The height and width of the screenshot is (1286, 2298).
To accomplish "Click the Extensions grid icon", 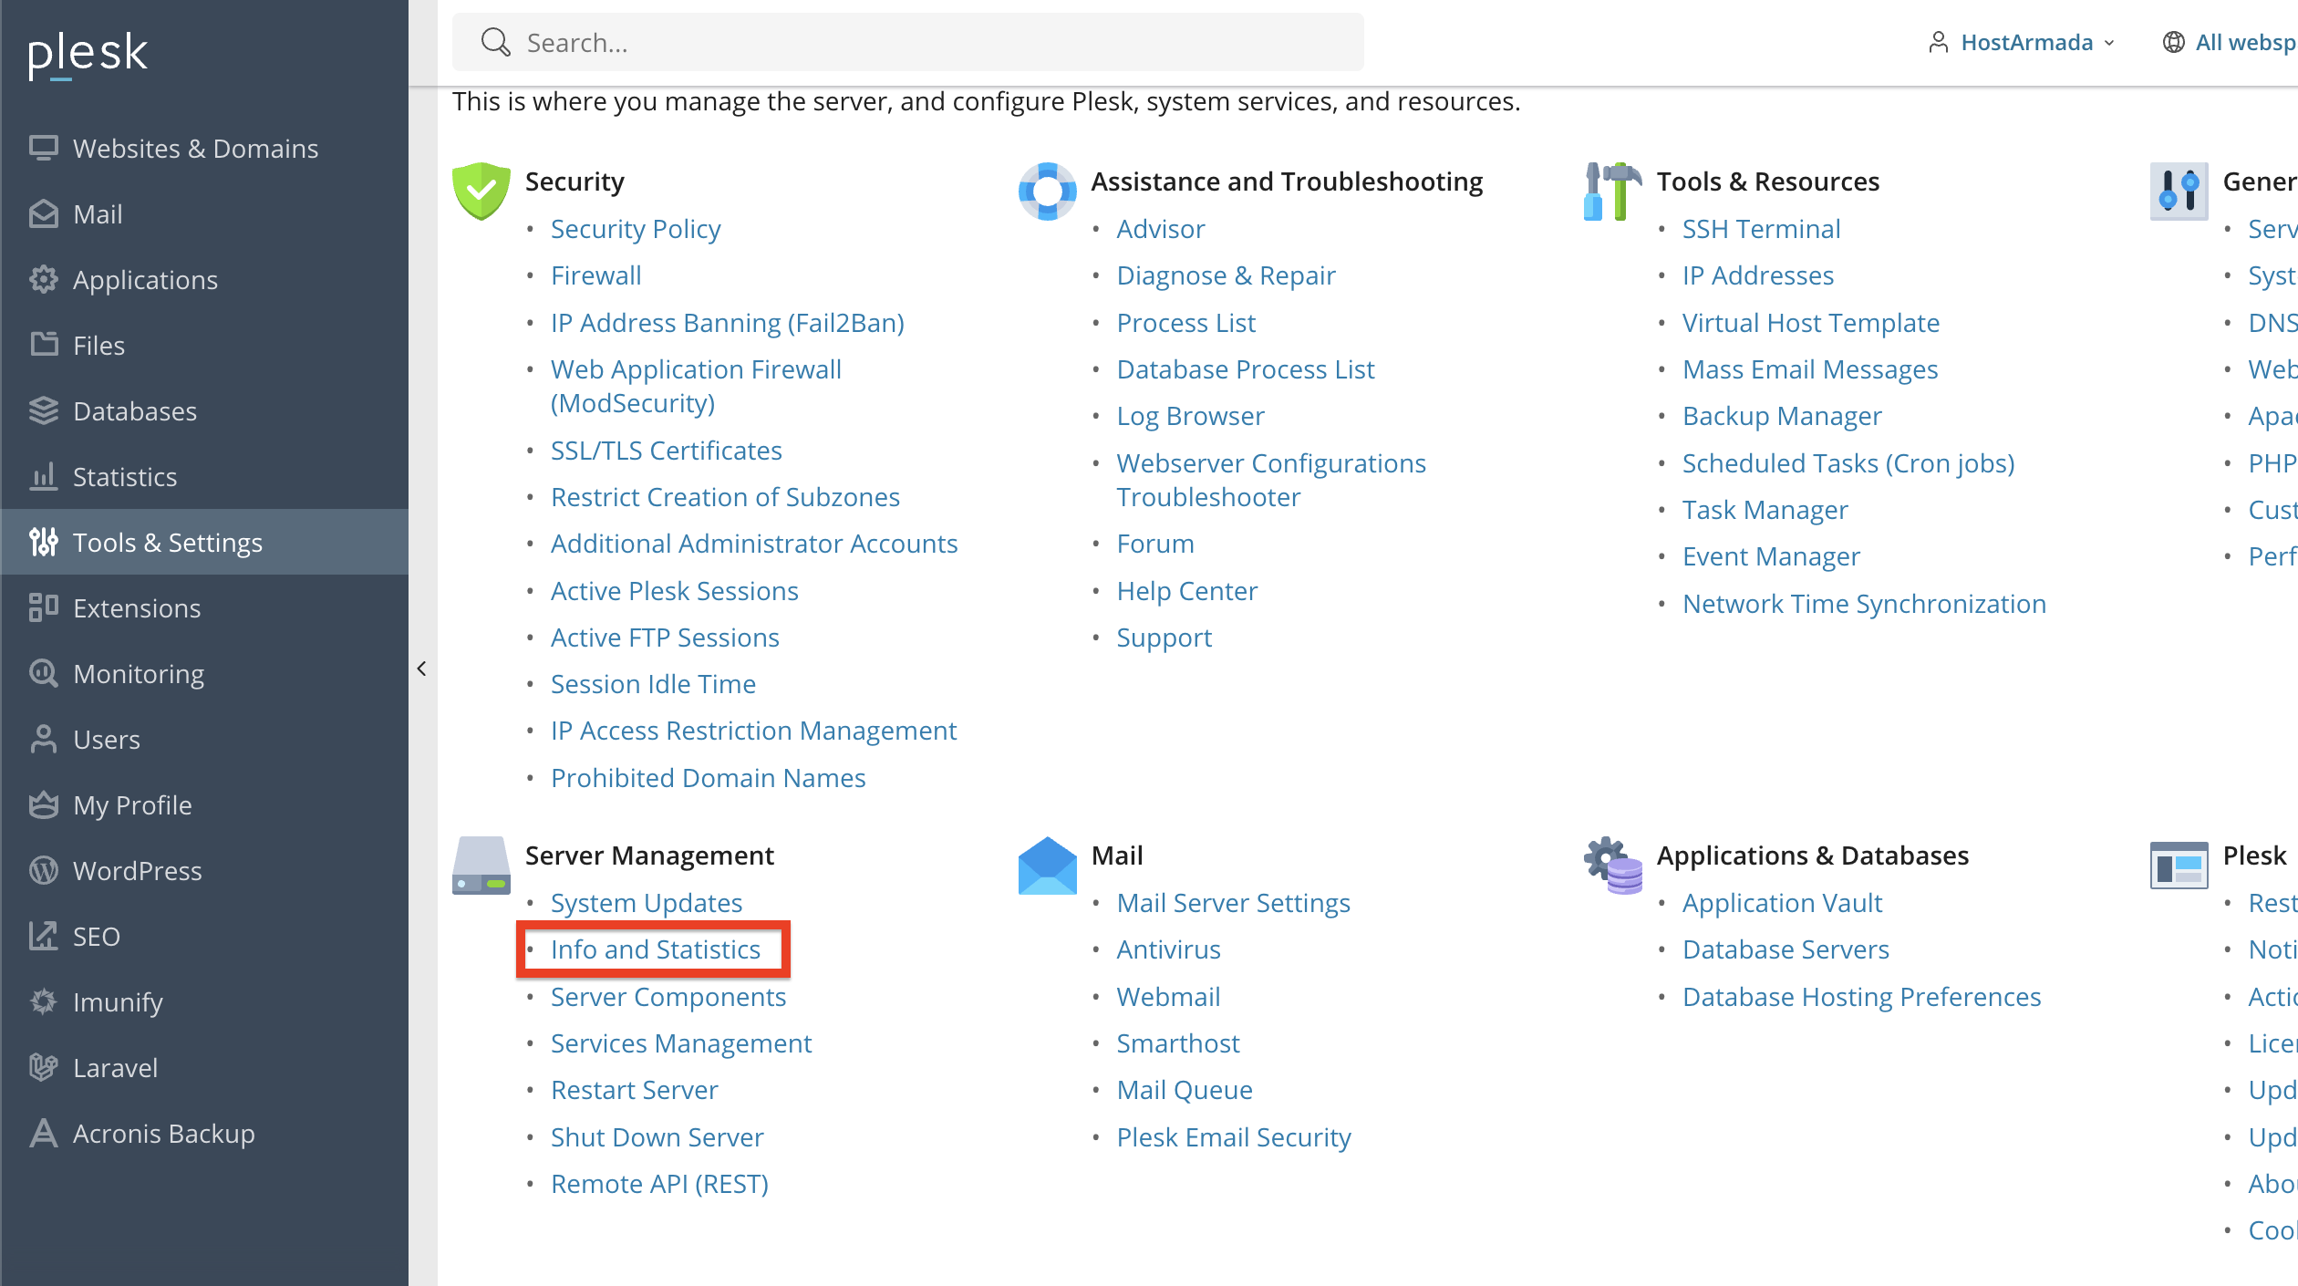I will 43,607.
